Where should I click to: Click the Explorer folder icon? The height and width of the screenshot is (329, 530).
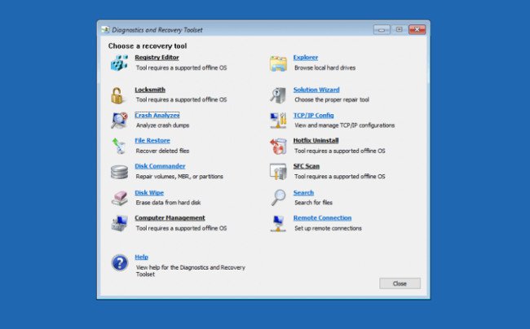[x=278, y=64]
